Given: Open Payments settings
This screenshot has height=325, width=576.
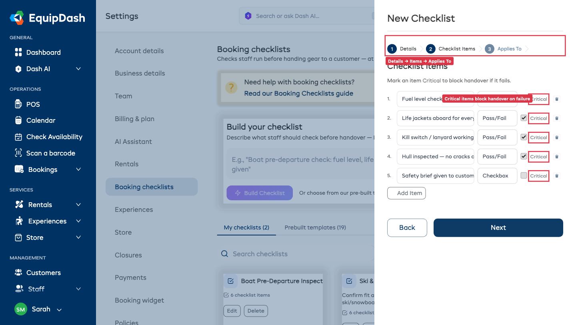Looking at the screenshot, I should (130, 277).
